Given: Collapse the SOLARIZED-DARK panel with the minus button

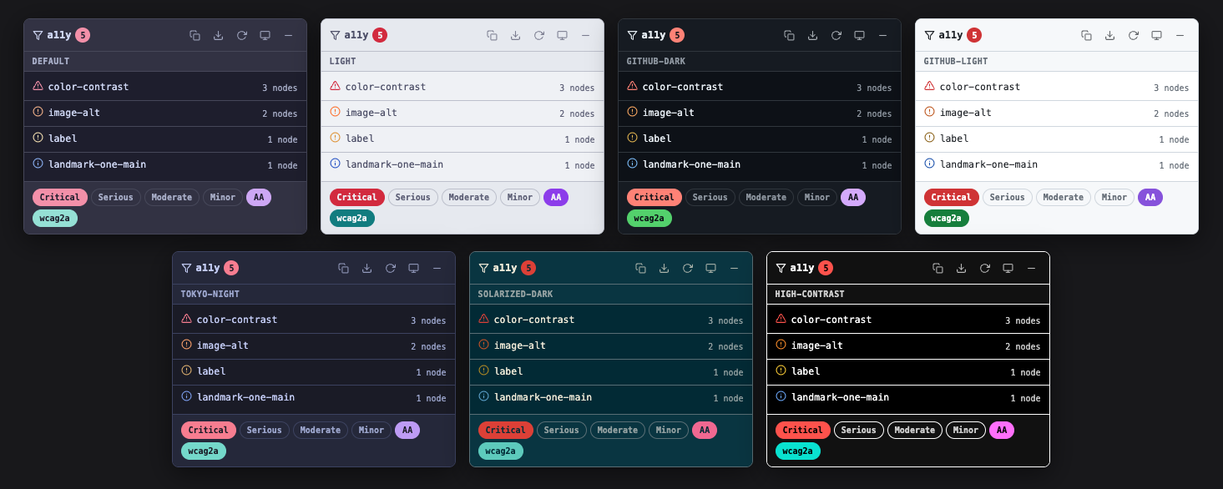Looking at the screenshot, I should click(x=734, y=268).
